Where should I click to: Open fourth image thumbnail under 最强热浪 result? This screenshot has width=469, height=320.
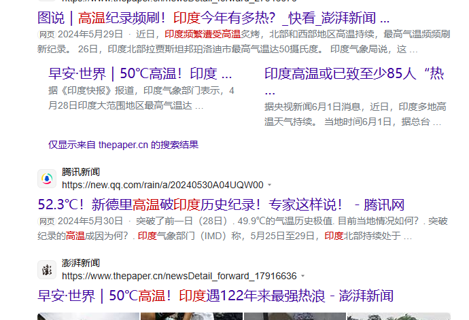pos(399,316)
